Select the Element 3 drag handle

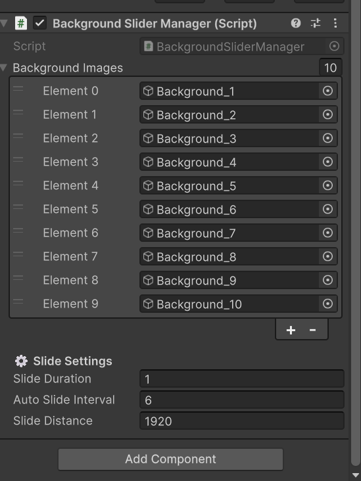click(18, 160)
